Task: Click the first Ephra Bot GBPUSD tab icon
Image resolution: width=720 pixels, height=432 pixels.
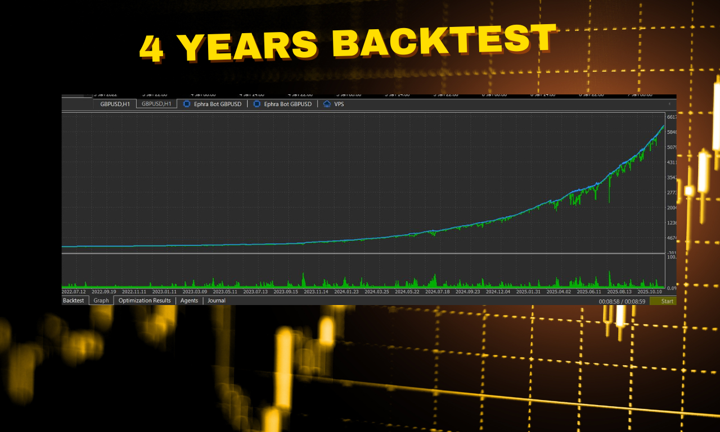Action: [187, 104]
